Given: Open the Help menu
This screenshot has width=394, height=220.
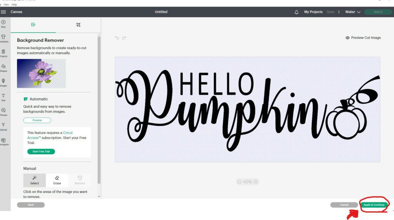Looking at the screenshot, I should pos(14,5).
